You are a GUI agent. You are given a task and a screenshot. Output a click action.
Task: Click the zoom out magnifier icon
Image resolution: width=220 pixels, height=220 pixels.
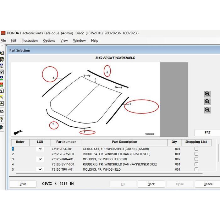(207, 110)
